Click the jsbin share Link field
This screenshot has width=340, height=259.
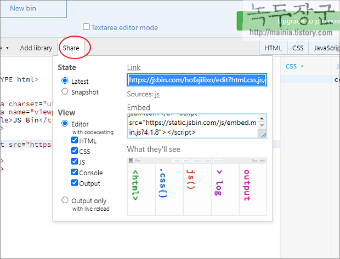pos(197,80)
